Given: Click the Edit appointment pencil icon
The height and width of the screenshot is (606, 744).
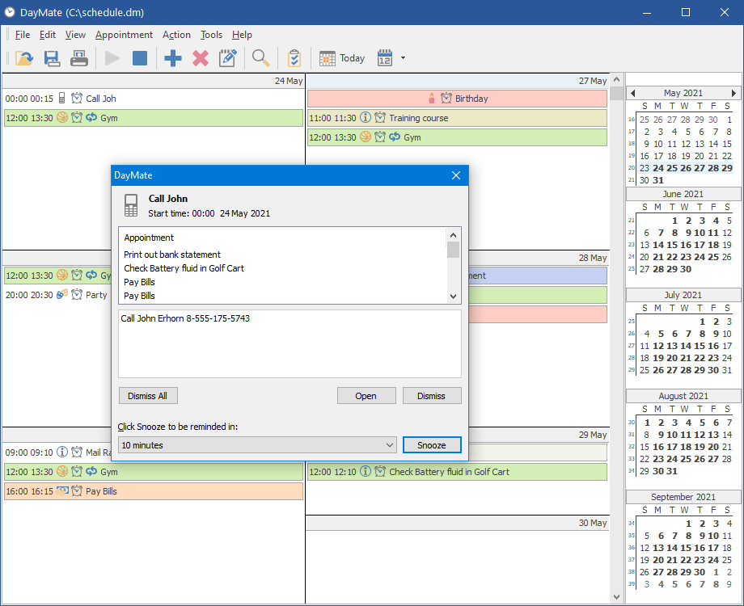Looking at the screenshot, I should (228, 58).
